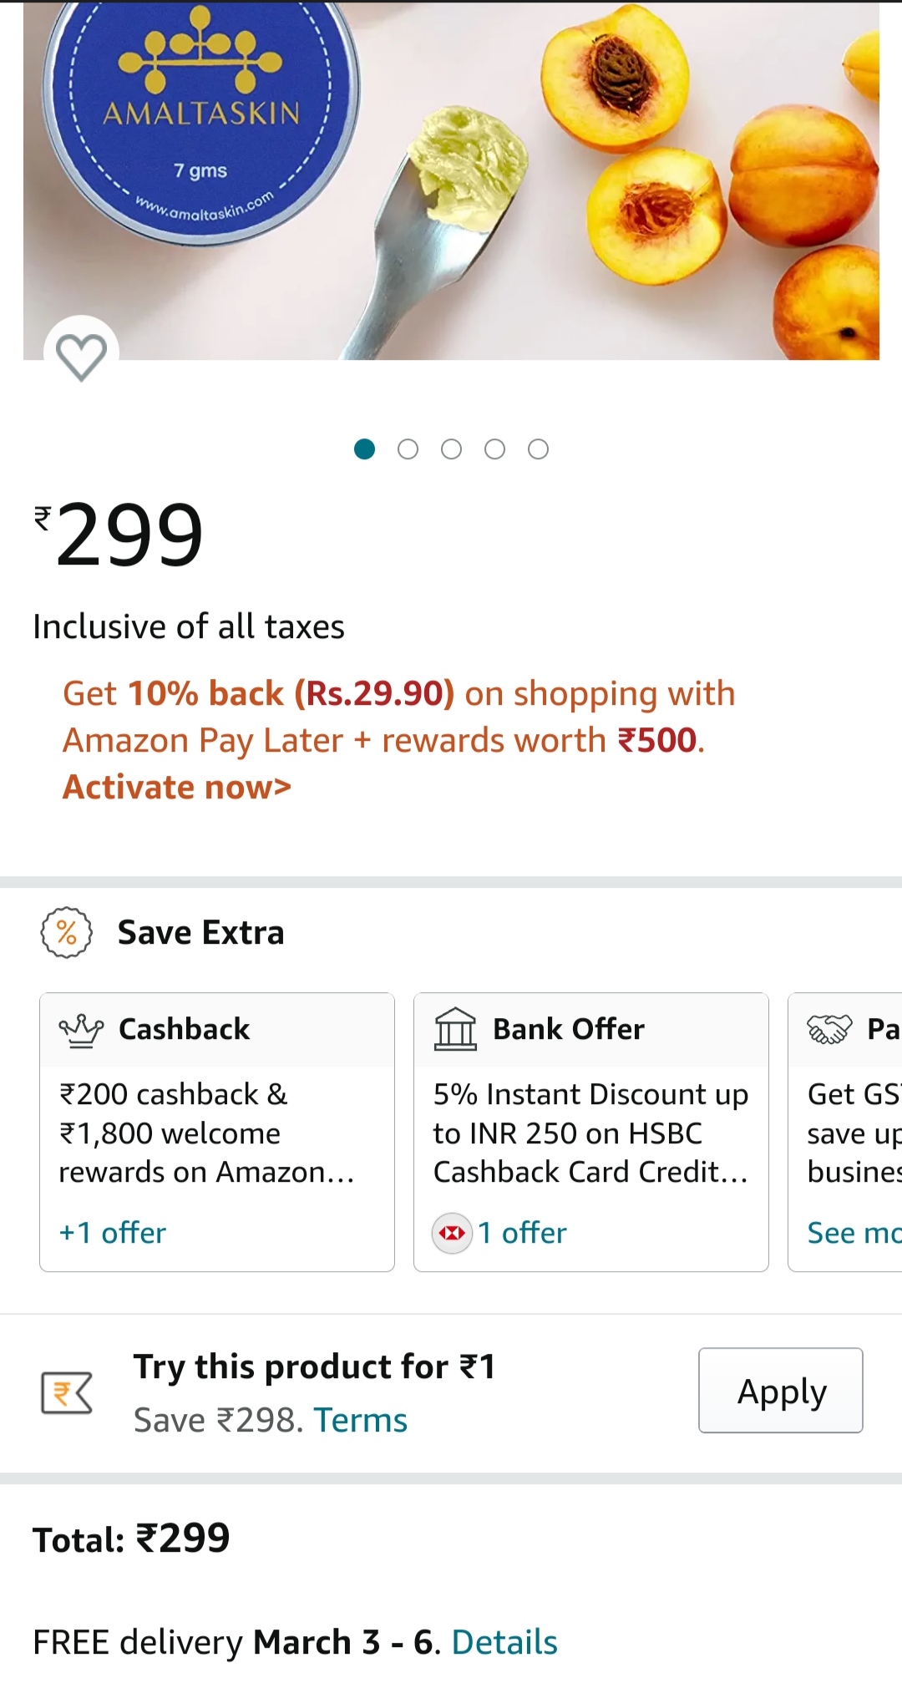Switch to the fourth image dot

coord(494,449)
